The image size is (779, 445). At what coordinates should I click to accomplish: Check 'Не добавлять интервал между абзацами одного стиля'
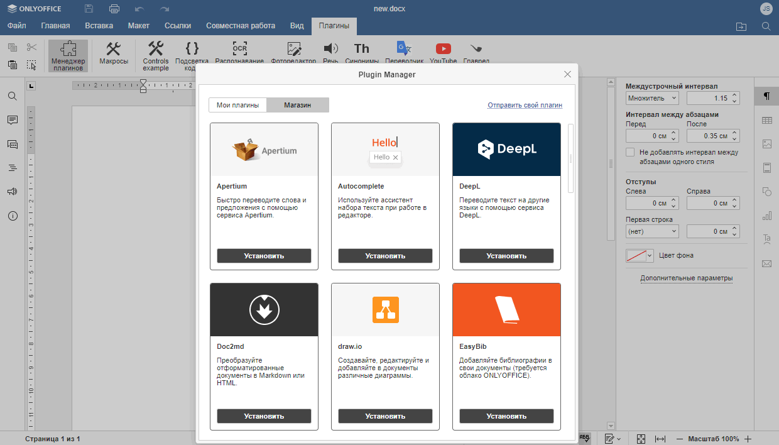point(630,152)
